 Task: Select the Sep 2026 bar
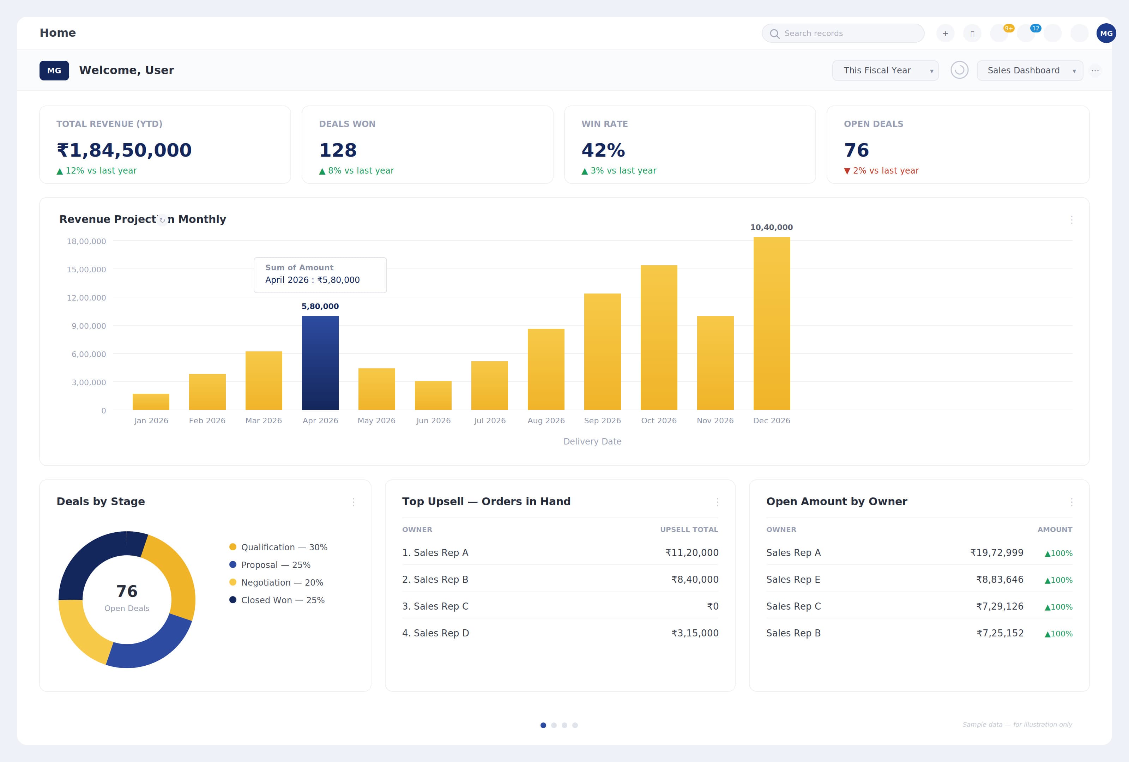[602, 352]
